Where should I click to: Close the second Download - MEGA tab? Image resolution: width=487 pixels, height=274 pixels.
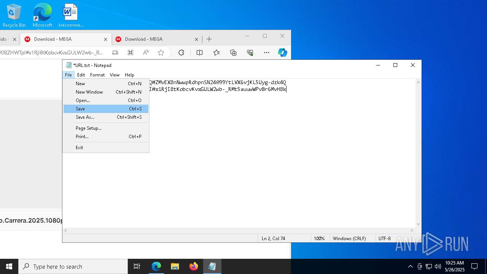click(x=197, y=39)
